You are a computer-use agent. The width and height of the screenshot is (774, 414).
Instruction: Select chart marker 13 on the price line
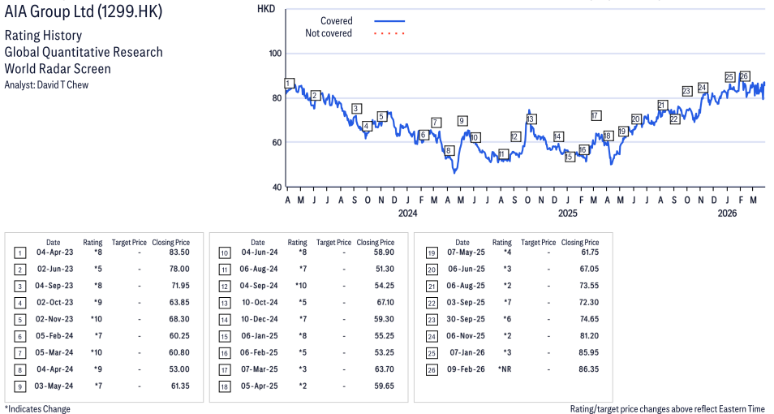pos(531,119)
